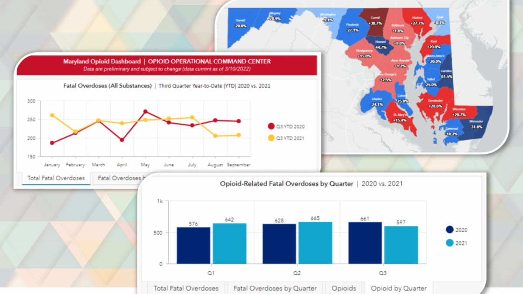Click Worcester county labeled -31.6%
This screenshot has width=523, height=294.
point(475,124)
